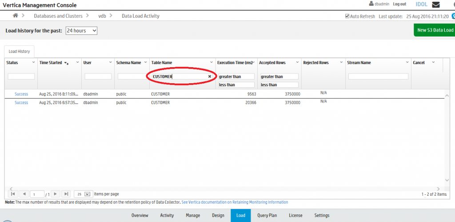Click the 1 - 2 of 2 items text

[434, 194]
